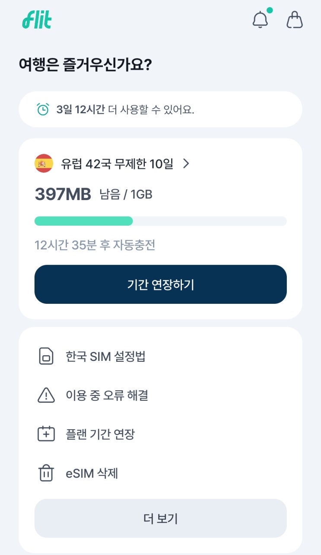The image size is (321, 555).
Task: Open notifications bell
Action: (260, 19)
